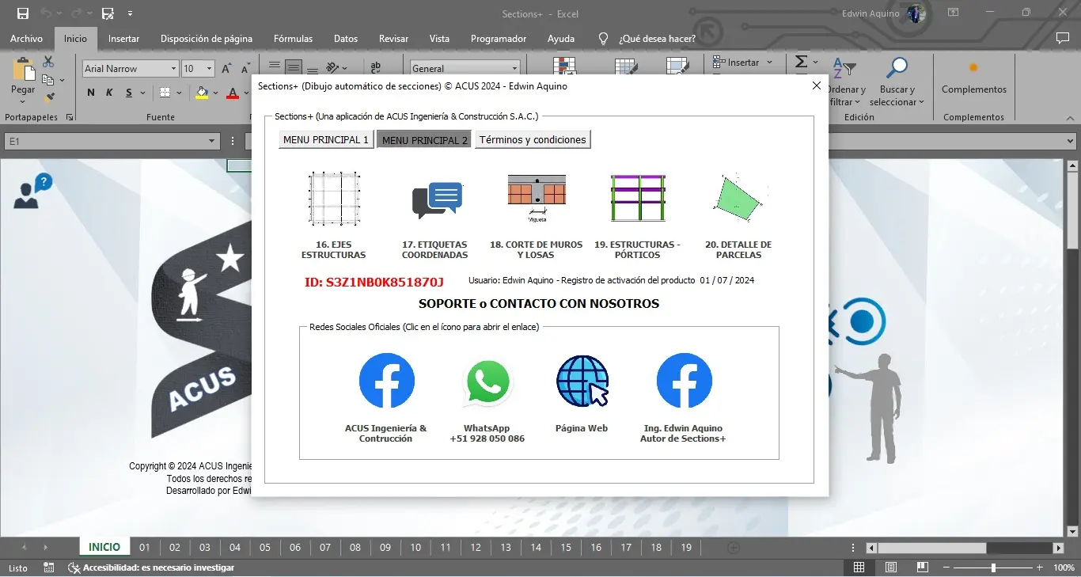The width and height of the screenshot is (1081, 577).
Task: Open the General number format dropdown
Action: tap(514, 69)
